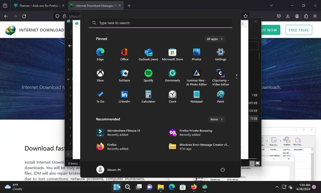This screenshot has height=193, width=321.
Task: Bookmark this page with the star
Action: point(246,16)
